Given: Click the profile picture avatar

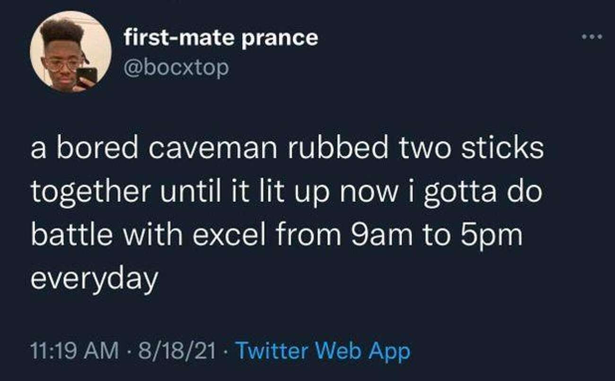Looking at the screenshot, I should pos(71,51).
